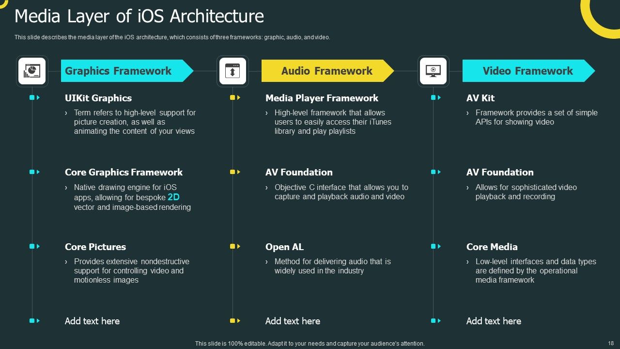620x349 pixels.
Task: Select the bullet marker beside AV Kit
Action: coord(436,98)
